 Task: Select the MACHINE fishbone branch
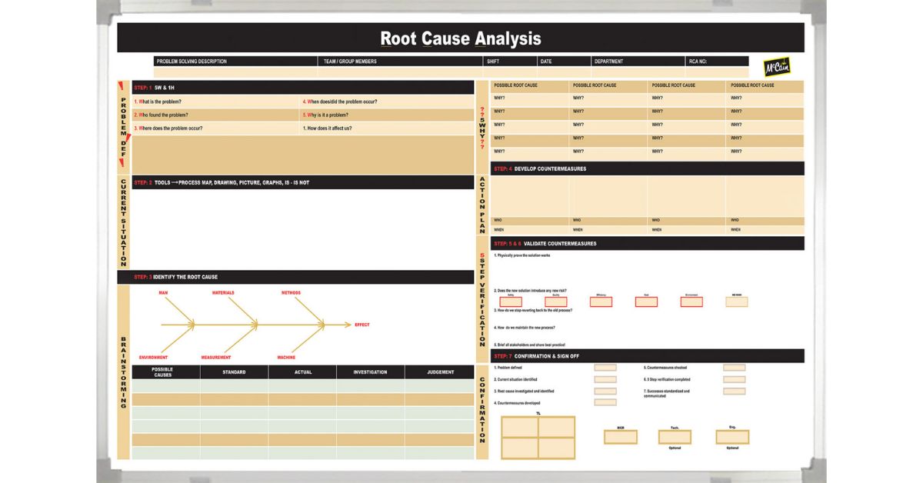click(286, 357)
